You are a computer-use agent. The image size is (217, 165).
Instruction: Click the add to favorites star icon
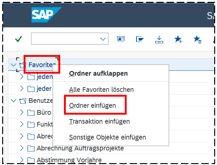point(178,39)
